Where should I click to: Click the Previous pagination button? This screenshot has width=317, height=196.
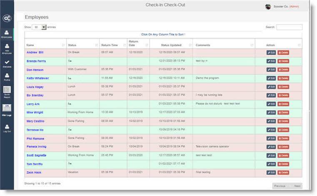280,186
